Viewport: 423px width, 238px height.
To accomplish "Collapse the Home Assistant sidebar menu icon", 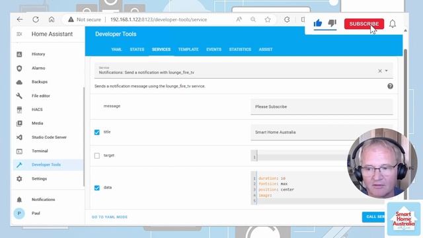I will [19, 34].
